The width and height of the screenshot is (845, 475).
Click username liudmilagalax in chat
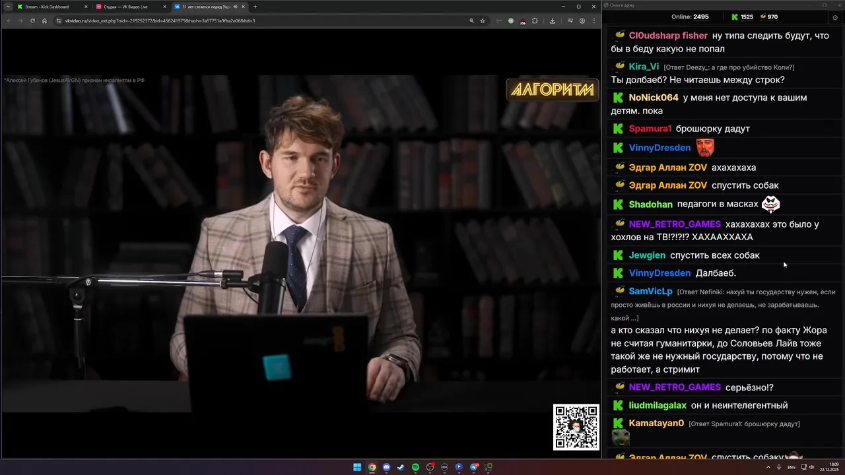coord(658,405)
